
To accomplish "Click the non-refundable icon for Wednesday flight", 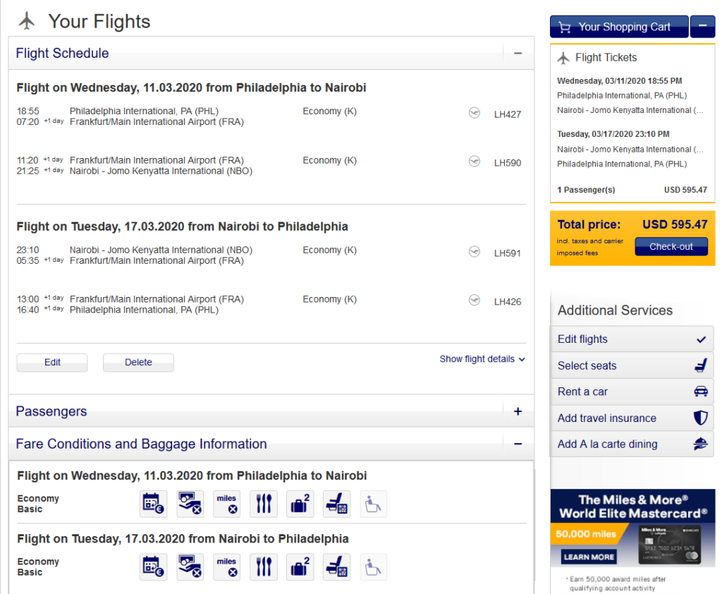I will point(190,504).
